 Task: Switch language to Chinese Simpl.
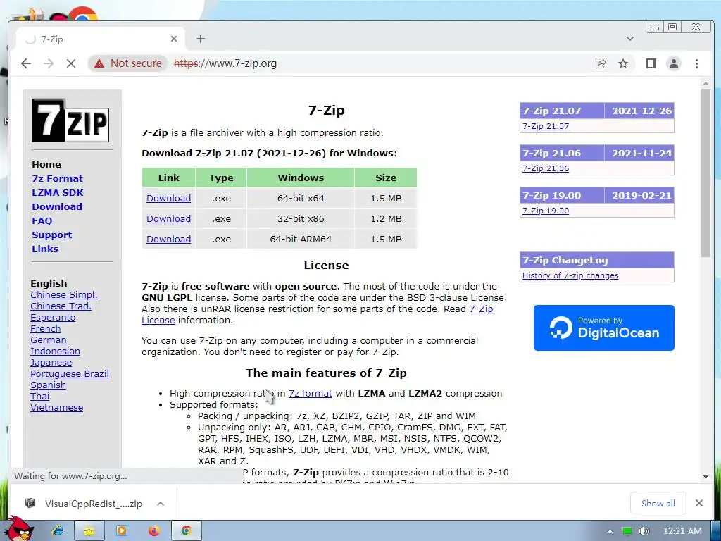click(x=64, y=295)
